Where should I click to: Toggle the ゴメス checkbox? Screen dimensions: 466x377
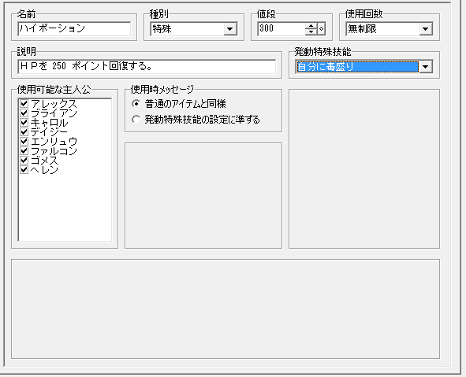[x=24, y=161]
